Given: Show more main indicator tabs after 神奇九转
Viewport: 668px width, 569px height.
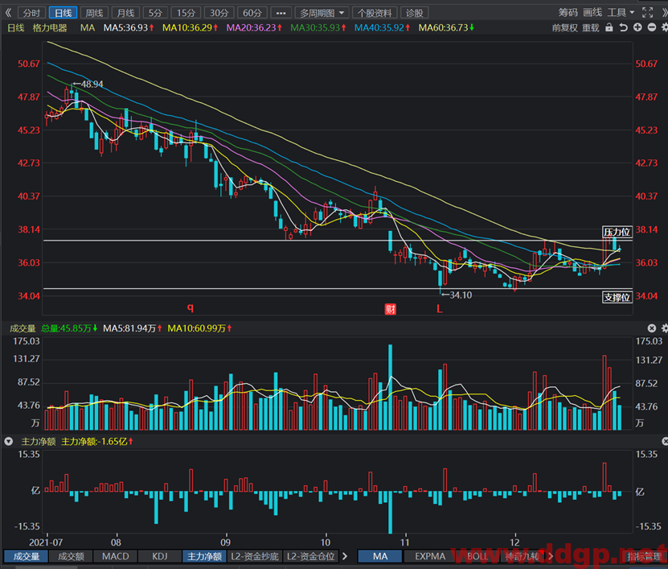Looking at the screenshot, I should click(x=551, y=556).
